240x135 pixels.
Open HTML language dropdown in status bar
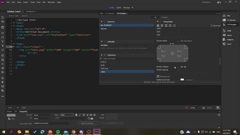[195, 108]
